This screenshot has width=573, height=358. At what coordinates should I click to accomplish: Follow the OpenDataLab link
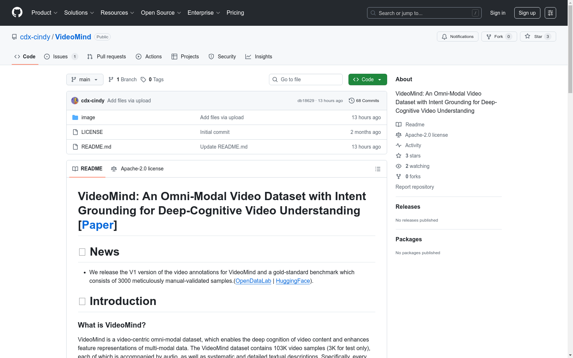point(253,281)
